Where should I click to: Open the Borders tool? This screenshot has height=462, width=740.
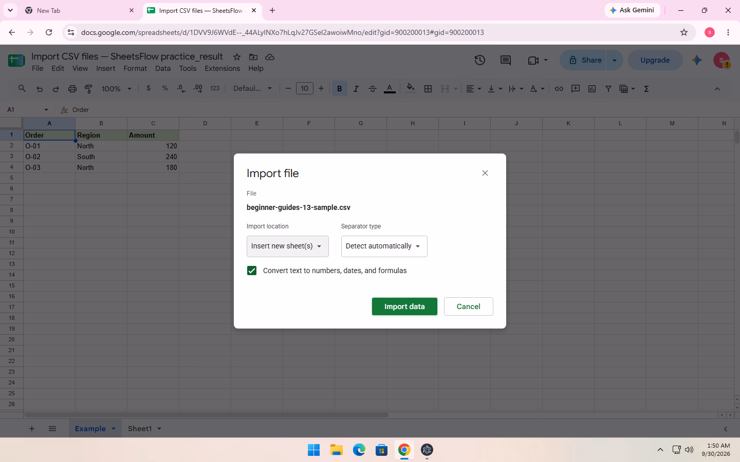pos(428,89)
